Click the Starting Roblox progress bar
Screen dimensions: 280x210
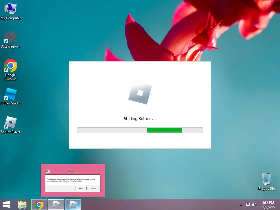click(140, 130)
